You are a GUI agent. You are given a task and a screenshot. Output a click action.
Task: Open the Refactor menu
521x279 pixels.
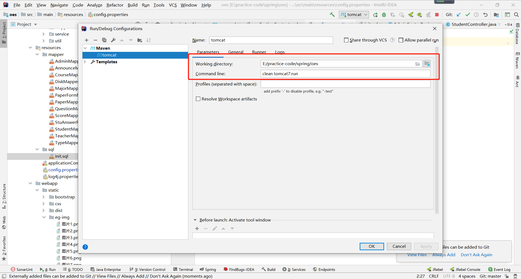(x=115, y=5)
